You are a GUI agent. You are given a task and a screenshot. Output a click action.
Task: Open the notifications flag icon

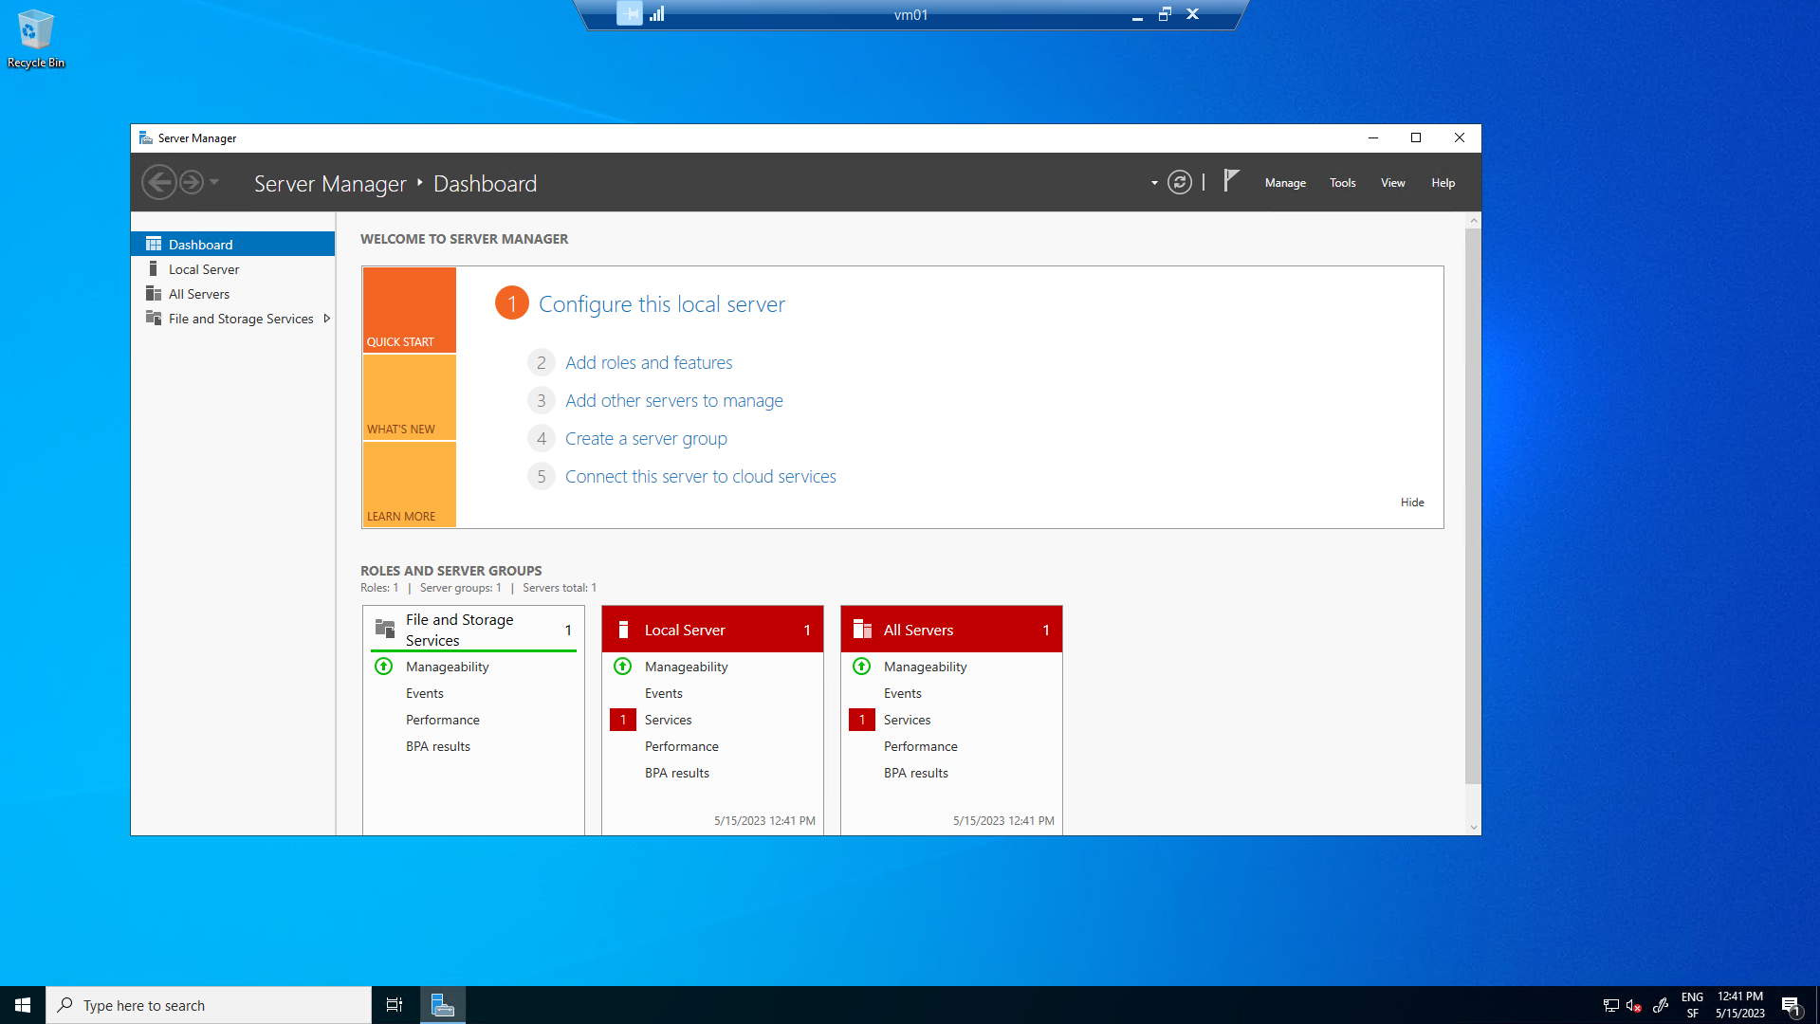[x=1231, y=180]
